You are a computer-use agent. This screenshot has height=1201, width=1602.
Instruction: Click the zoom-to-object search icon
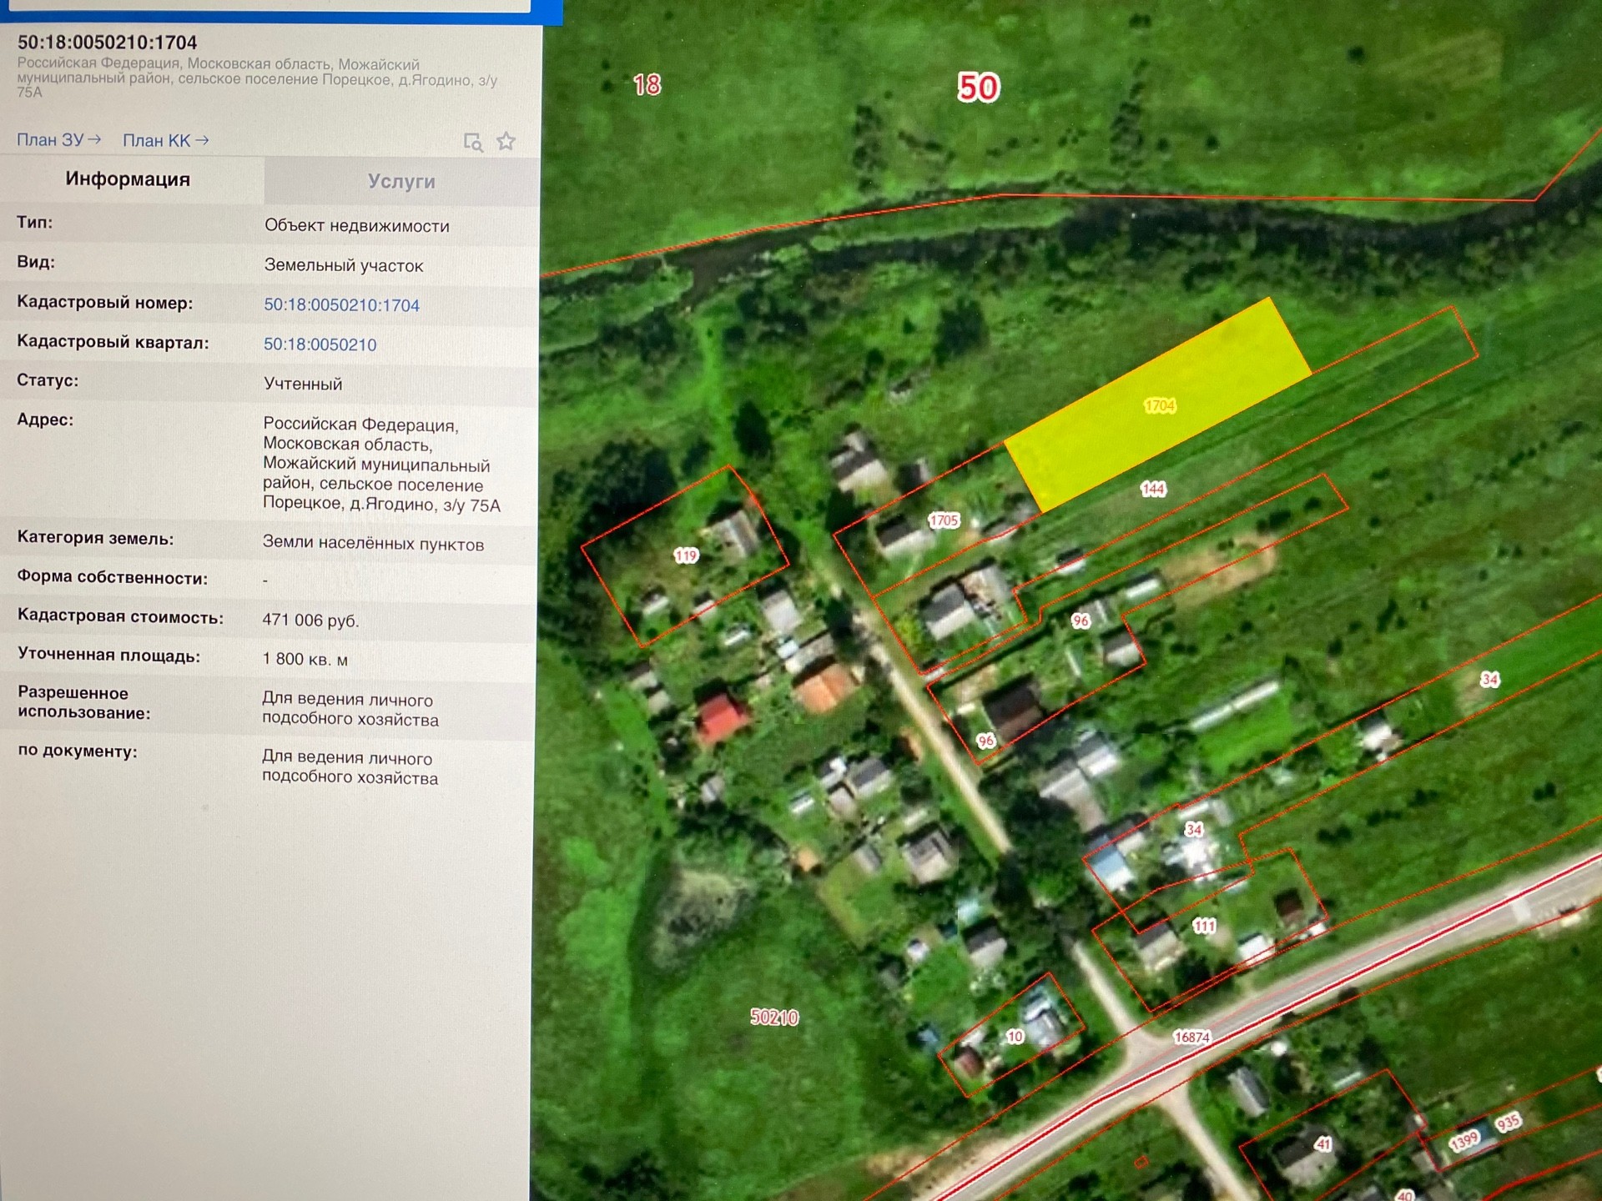[473, 143]
